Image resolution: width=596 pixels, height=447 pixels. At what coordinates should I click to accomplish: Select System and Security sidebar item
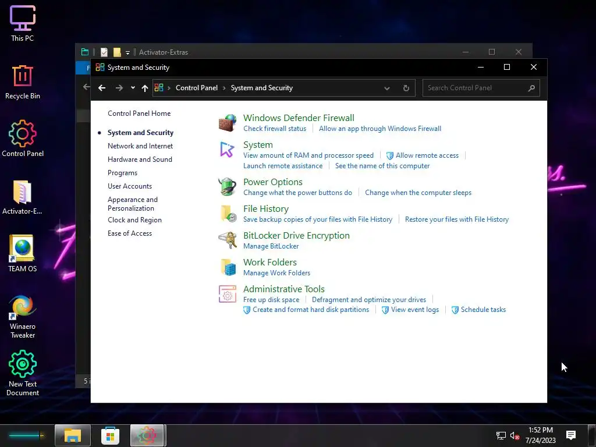[140, 133]
